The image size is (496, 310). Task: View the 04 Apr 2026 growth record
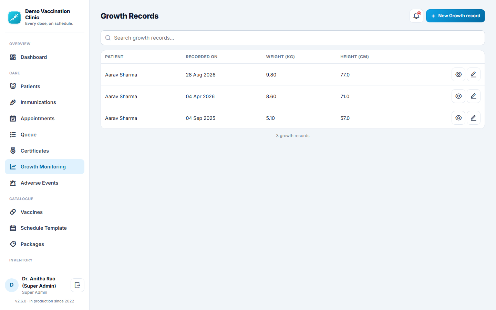tap(458, 96)
